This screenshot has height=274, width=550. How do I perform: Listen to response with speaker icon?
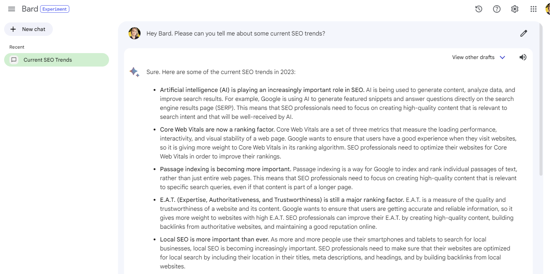[523, 57]
